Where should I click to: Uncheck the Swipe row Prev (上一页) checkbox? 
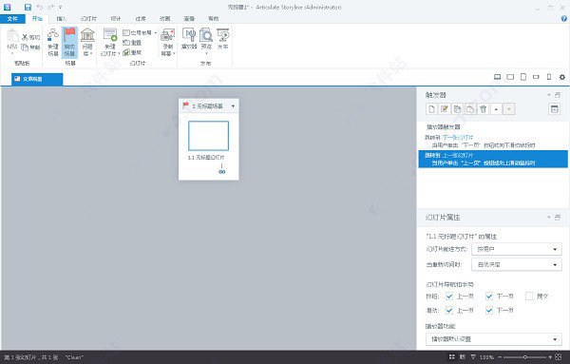(x=449, y=310)
